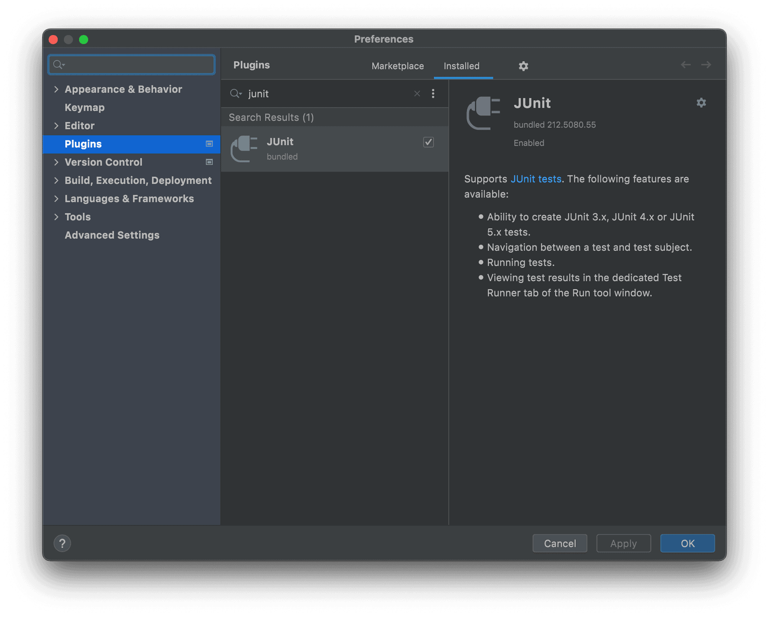Expand Languages & Frameworks section
The width and height of the screenshot is (769, 617).
click(56, 199)
